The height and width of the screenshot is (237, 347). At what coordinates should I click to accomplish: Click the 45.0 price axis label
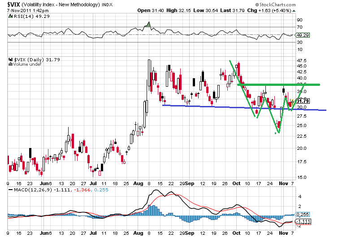click(302, 66)
